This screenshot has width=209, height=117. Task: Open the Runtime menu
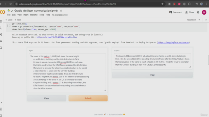[x=34, y=15]
